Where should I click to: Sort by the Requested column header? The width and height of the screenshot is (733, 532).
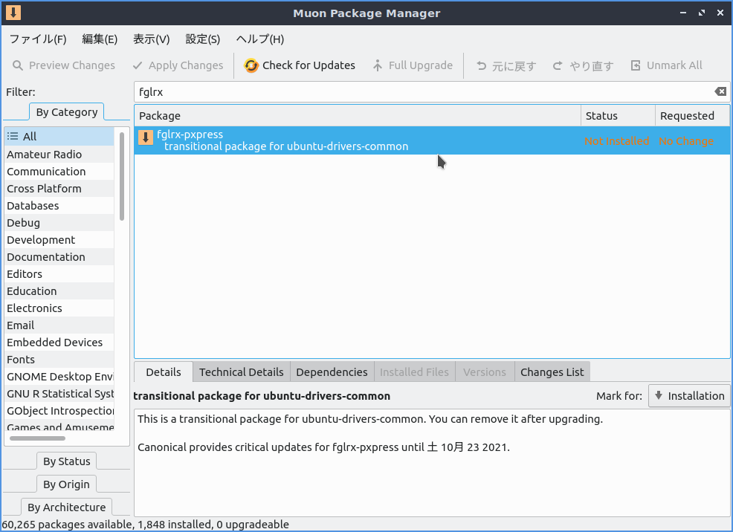point(692,115)
